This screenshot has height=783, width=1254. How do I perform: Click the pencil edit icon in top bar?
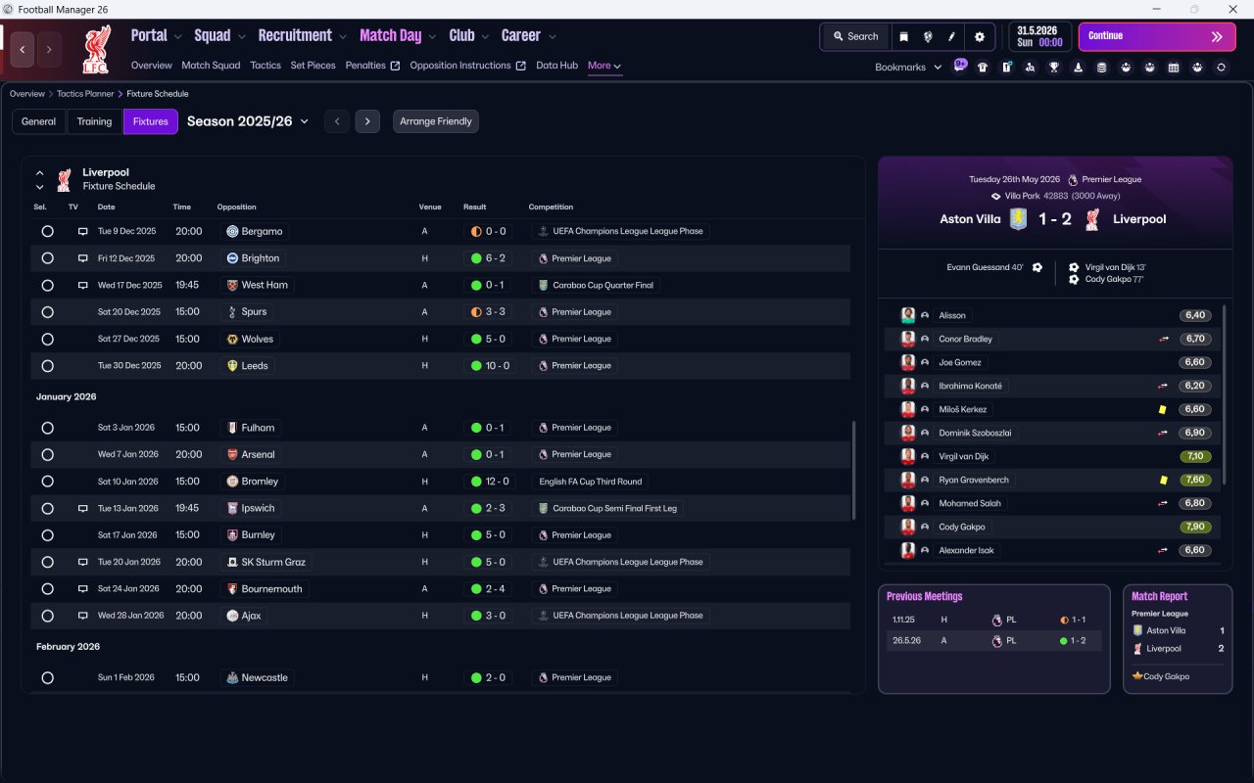pyautogui.click(x=951, y=36)
